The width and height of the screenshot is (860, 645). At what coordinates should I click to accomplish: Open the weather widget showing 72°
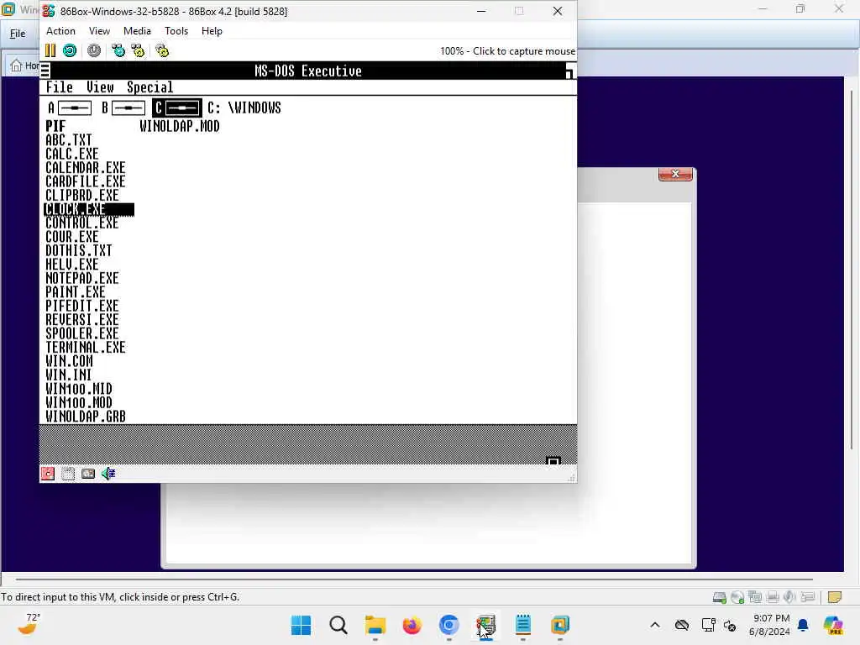[x=29, y=625]
